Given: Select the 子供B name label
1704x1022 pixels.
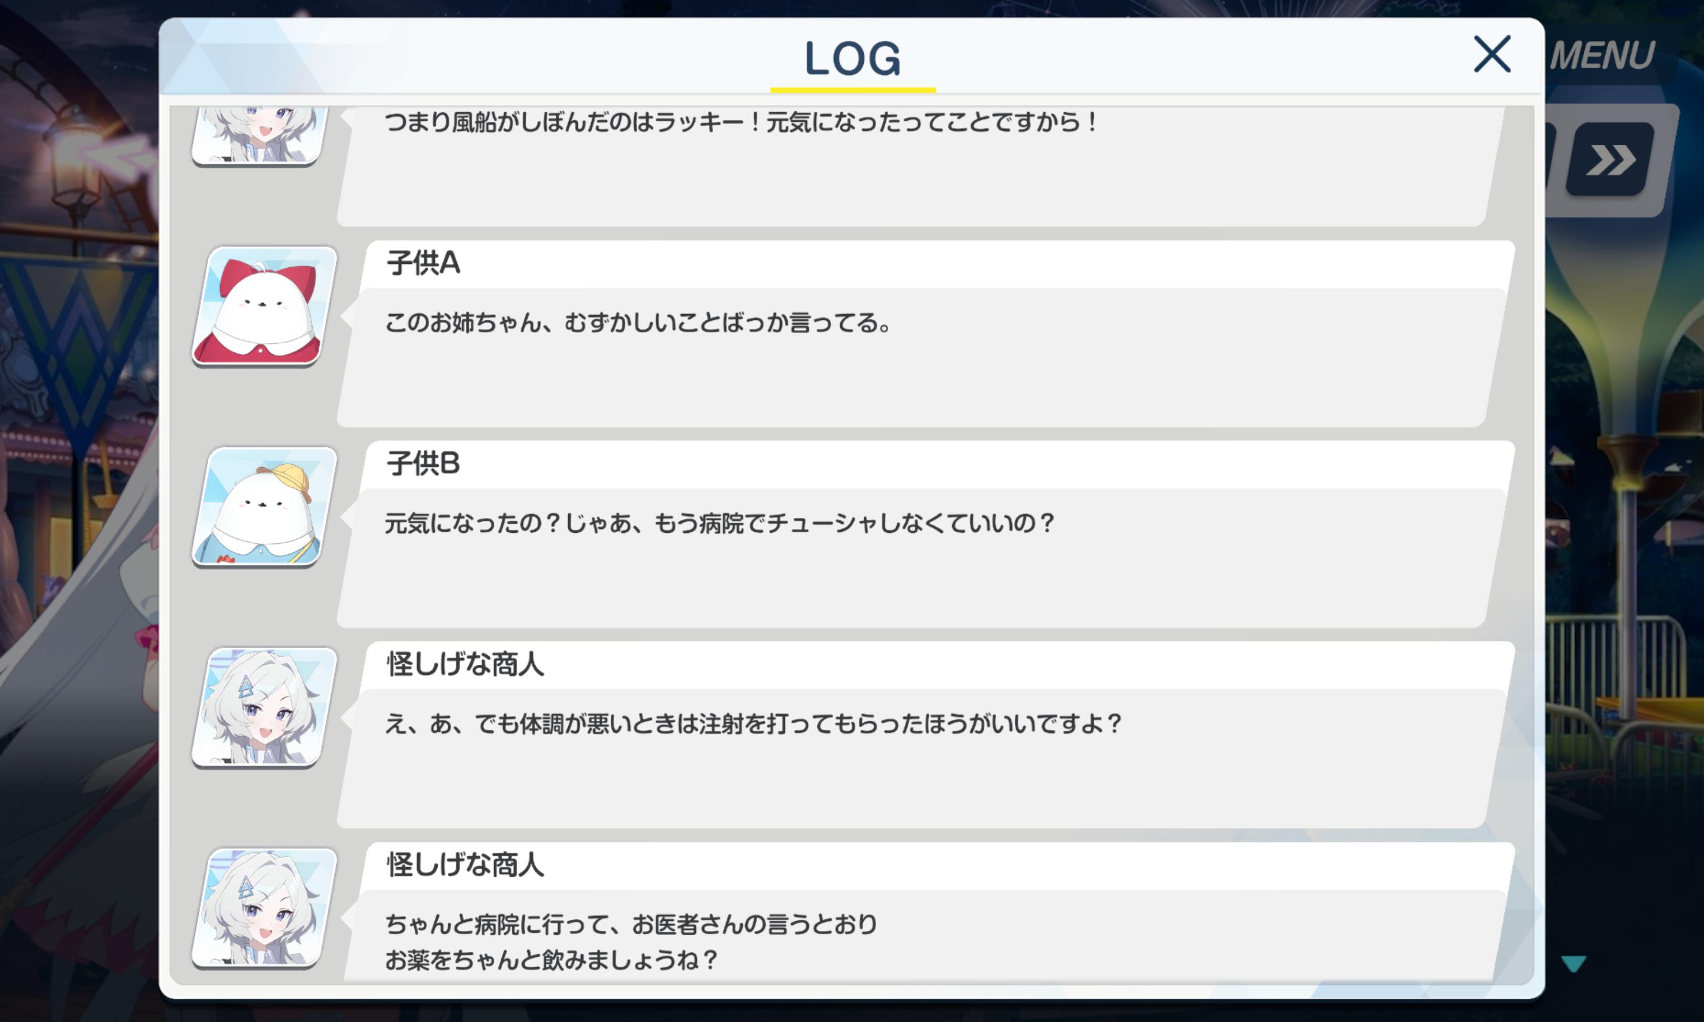Looking at the screenshot, I should click(423, 464).
